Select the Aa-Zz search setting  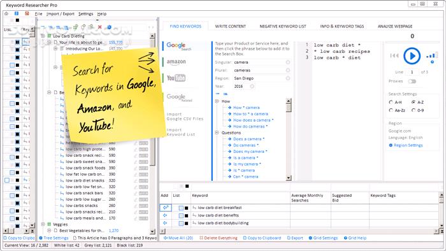[391, 110]
